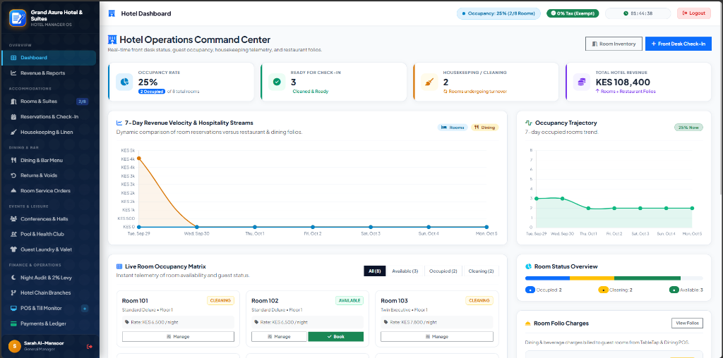This screenshot has height=358, width=723.
Task: Click the Grand Azure Hotel logo icon
Action: (18, 18)
